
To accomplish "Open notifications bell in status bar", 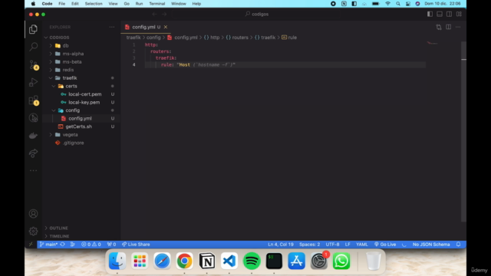I will pos(459,245).
